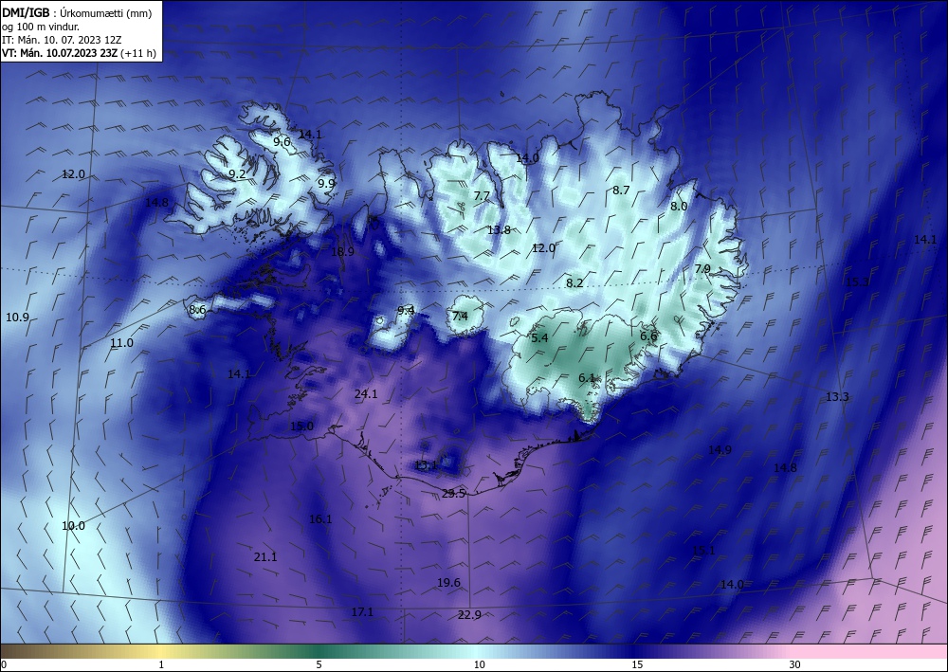Screen dimensions: 948x672
Task: Click the 9.9 value in the Westfjords
Action: (326, 183)
